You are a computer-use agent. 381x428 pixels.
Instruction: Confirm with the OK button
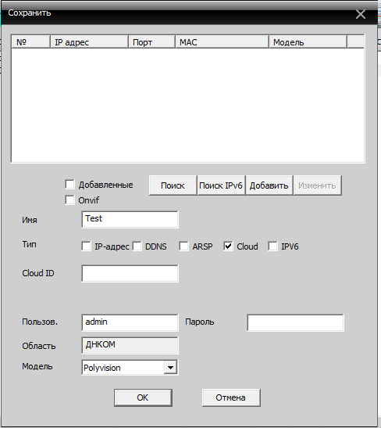143,397
